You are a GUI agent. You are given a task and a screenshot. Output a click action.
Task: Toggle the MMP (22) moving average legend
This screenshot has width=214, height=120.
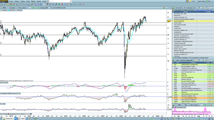pyautogui.click(x=11, y=10)
